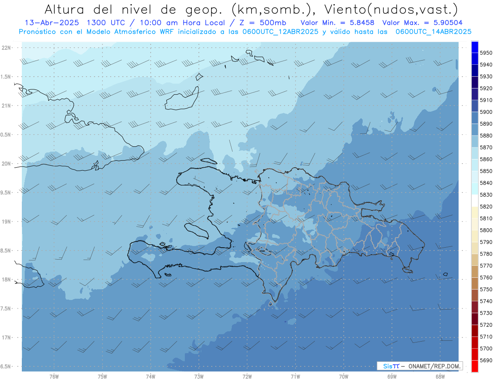Click the bright red swatch below 5690
This screenshot has width=494, height=382.
(475, 366)
